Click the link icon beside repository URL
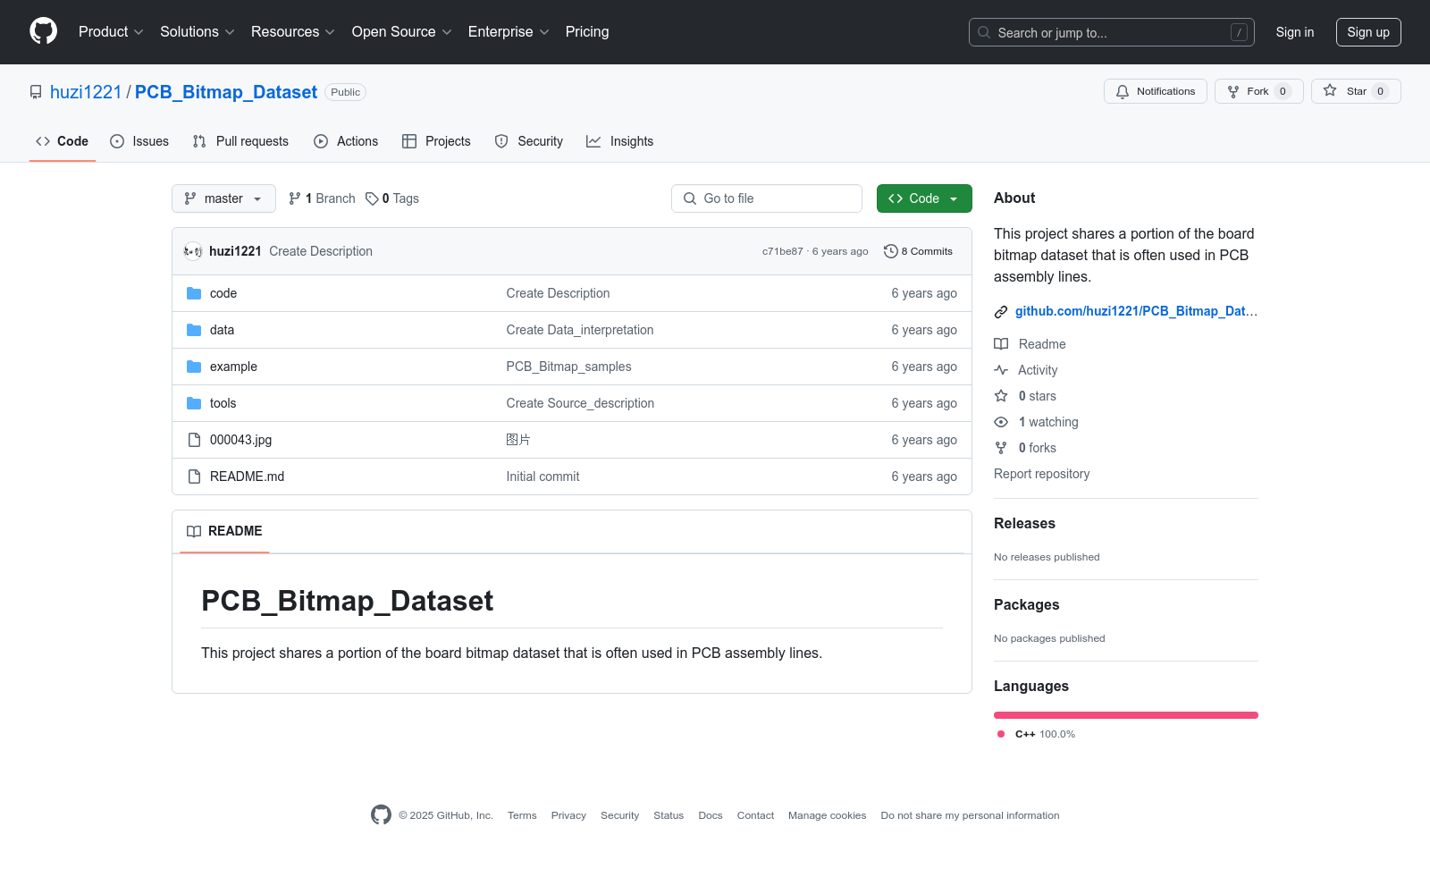The height and width of the screenshot is (894, 1430). [x=1001, y=312]
